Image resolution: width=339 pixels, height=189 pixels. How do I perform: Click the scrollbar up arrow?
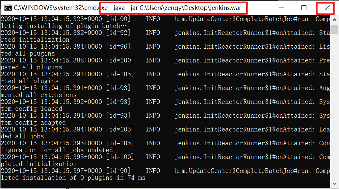[x=334, y=20]
